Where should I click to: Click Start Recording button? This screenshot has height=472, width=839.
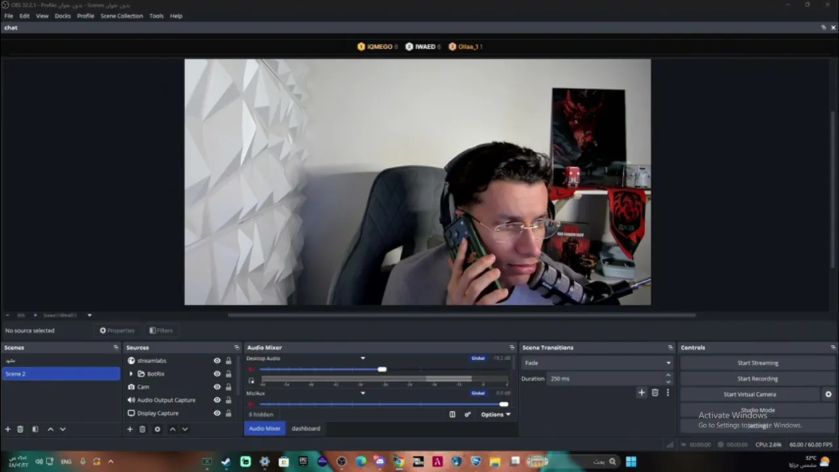coord(758,378)
